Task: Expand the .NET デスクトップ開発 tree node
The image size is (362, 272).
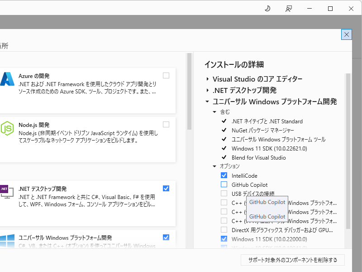Action: 207,90
